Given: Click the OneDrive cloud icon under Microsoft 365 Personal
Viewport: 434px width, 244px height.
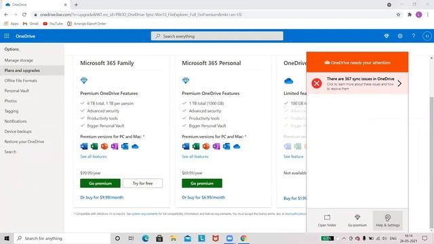Looking at the screenshot, I should point(237,146).
